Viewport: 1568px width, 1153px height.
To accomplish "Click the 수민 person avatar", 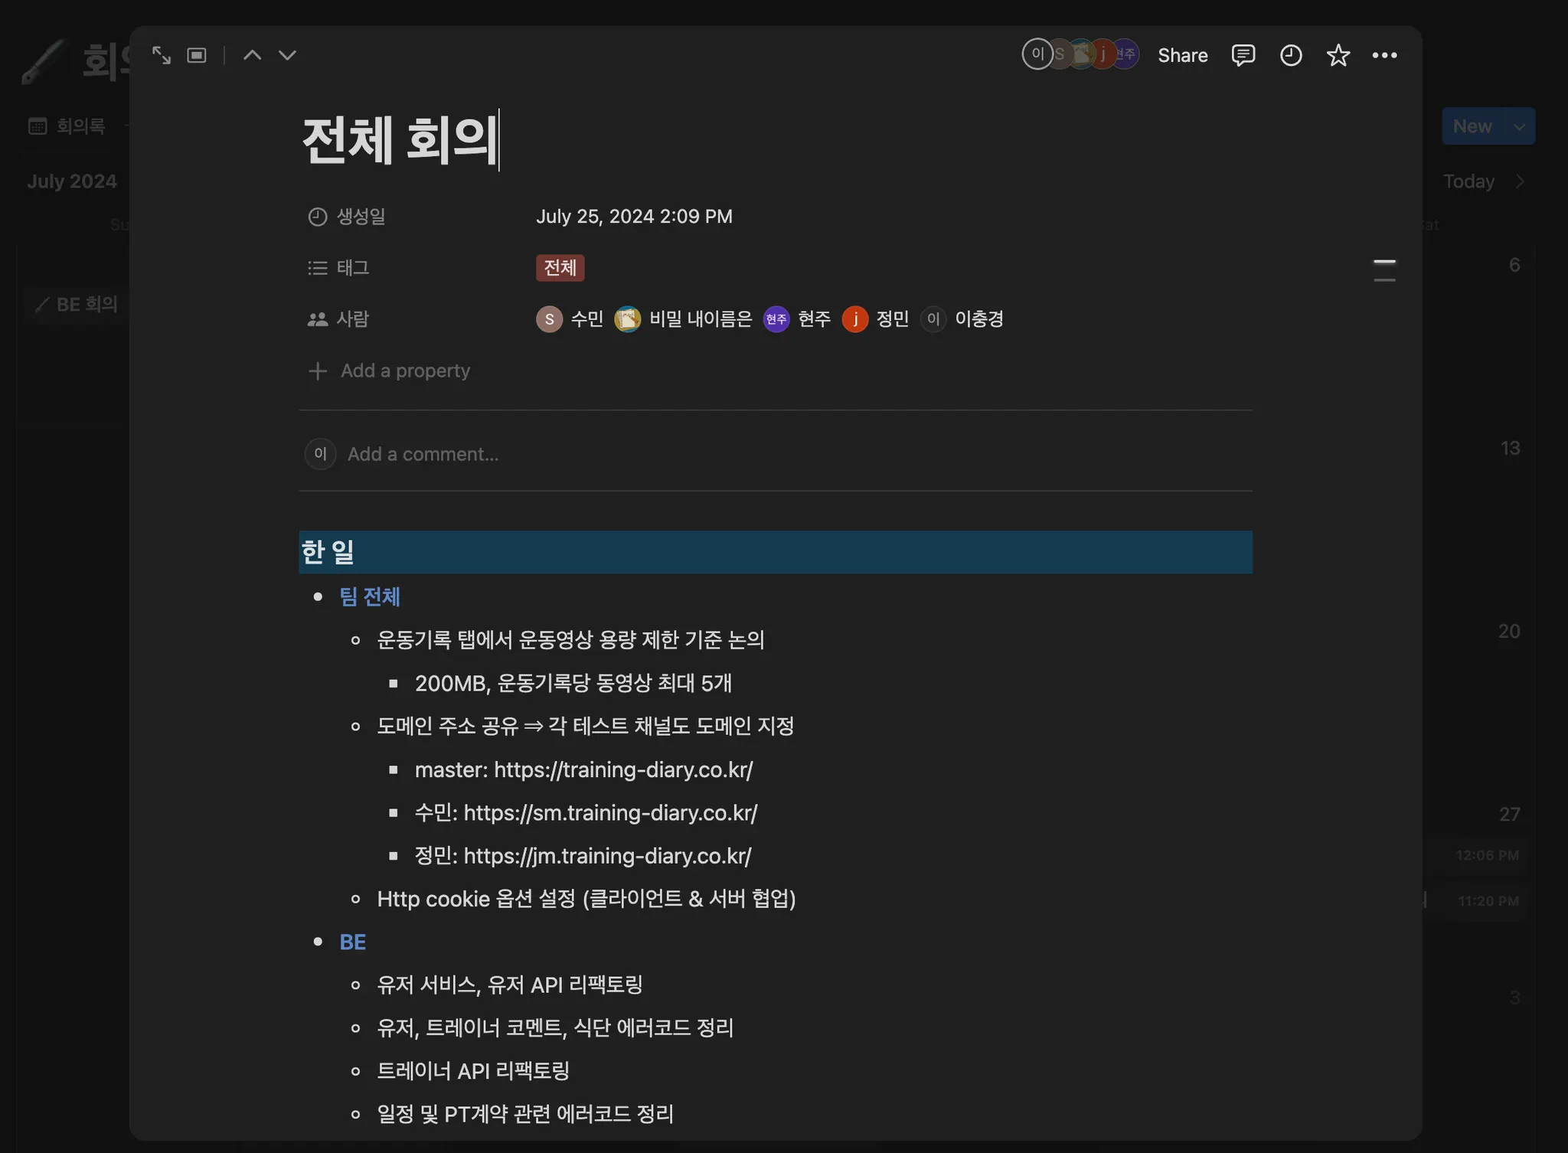I will click(549, 318).
